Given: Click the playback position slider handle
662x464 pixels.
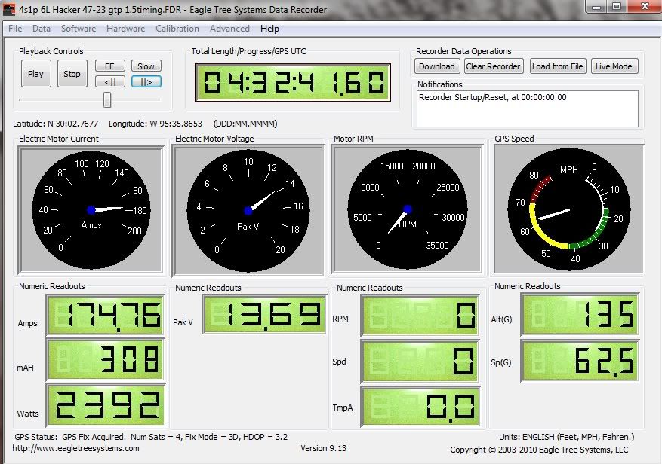Looking at the screenshot, I should (x=107, y=99).
